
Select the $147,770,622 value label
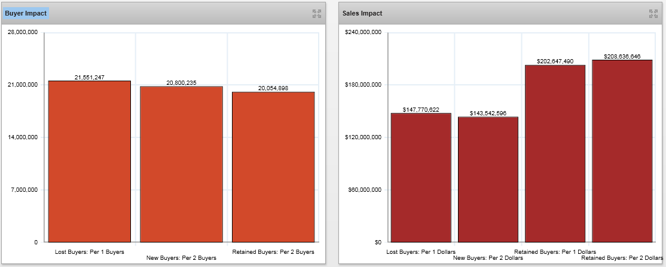pos(421,109)
